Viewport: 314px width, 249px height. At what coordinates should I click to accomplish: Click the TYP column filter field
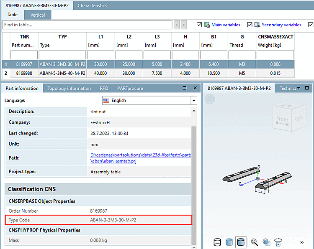point(62,55)
